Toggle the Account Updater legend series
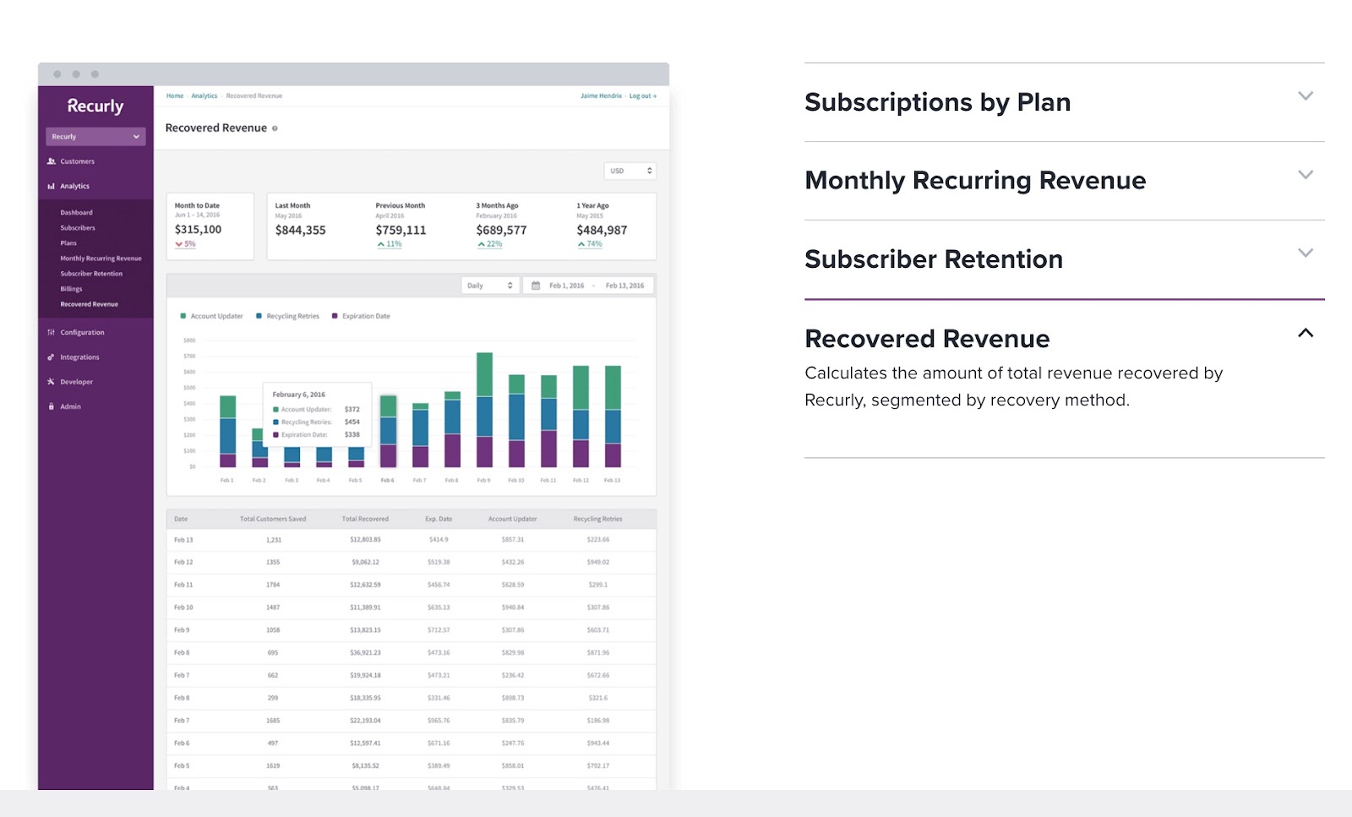The height and width of the screenshot is (817, 1352). click(x=211, y=316)
